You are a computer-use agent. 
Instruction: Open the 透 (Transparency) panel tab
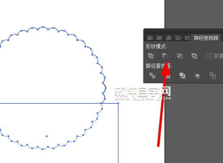pos(169,38)
